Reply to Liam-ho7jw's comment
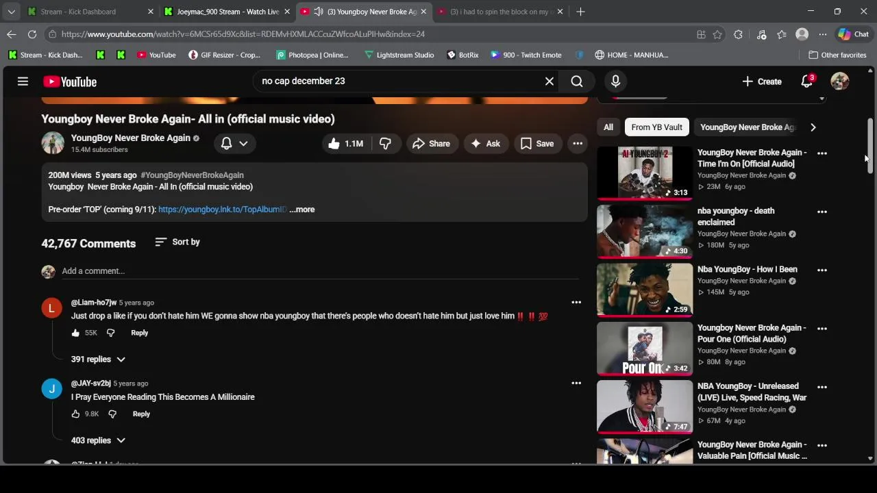877x493 pixels. tap(139, 333)
